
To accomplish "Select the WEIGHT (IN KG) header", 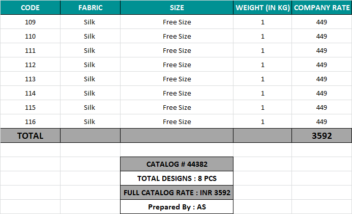I will pyautogui.click(x=262, y=8).
